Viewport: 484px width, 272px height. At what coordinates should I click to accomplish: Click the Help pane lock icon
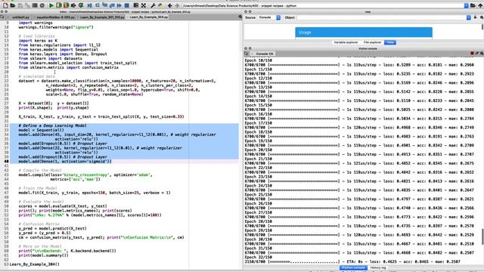pos(476,17)
